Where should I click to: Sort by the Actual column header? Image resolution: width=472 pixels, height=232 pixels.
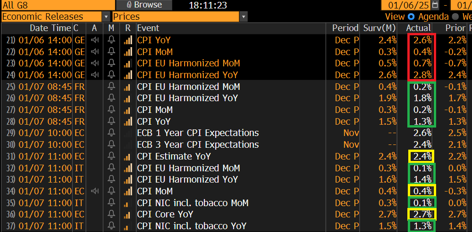coord(418,28)
